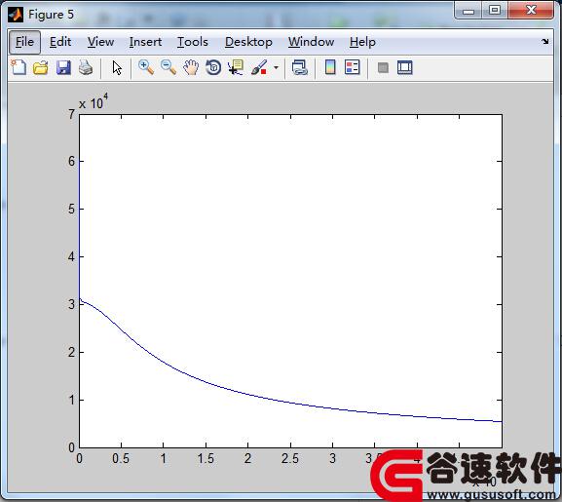Screen dimensions: 562x502
Task: Enable the Pan hand tool
Action: pos(191,67)
